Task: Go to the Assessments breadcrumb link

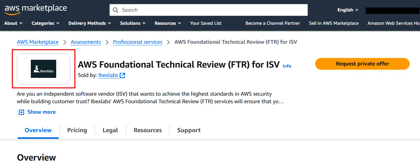Action: (86, 42)
